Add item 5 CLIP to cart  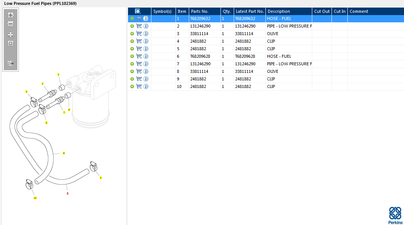(139, 49)
